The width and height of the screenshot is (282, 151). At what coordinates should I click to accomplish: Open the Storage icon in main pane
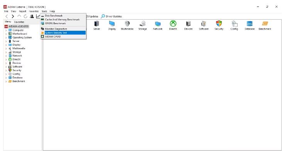coord(143,23)
